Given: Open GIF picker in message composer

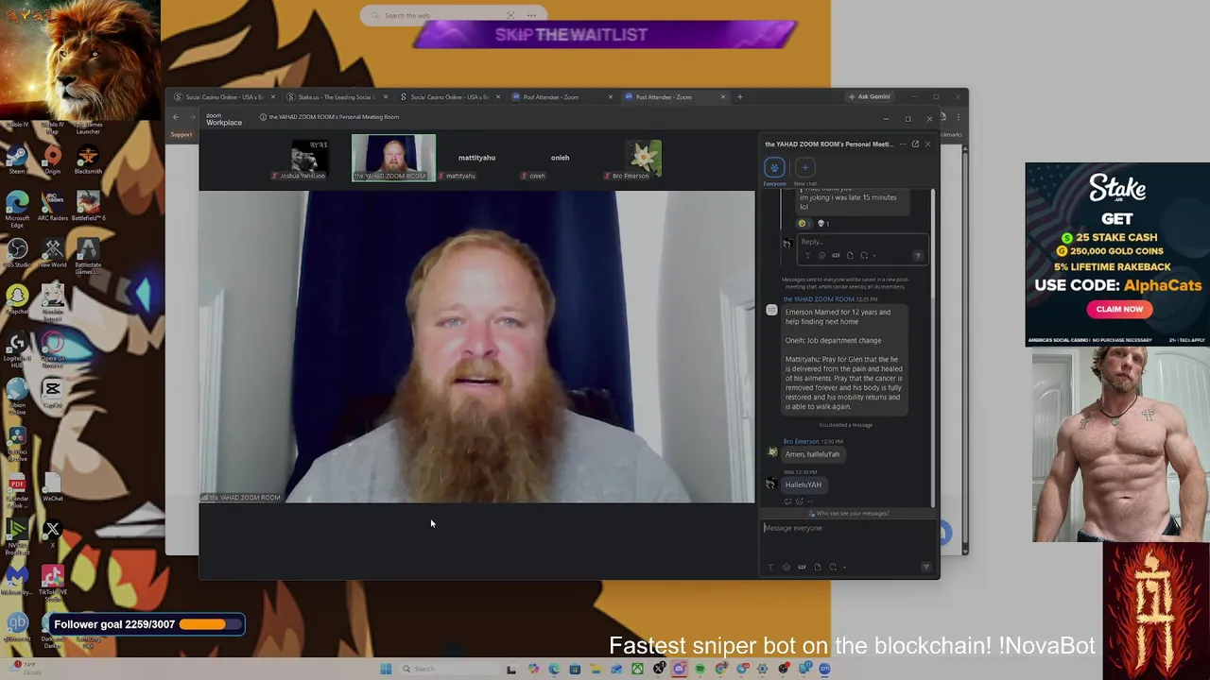Looking at the screenshot, I should 802,567.
